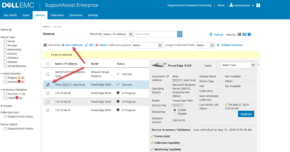Viewport: 290px width, 152px height.
Task: Click the Staging warning triangle icon
Action: tap(19, 78)
